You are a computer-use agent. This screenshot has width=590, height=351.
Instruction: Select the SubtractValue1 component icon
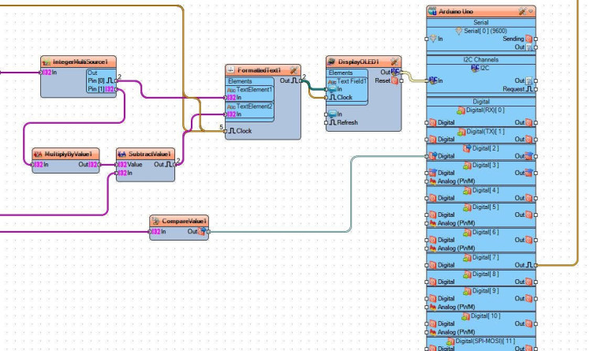click(x=122, y=155)
